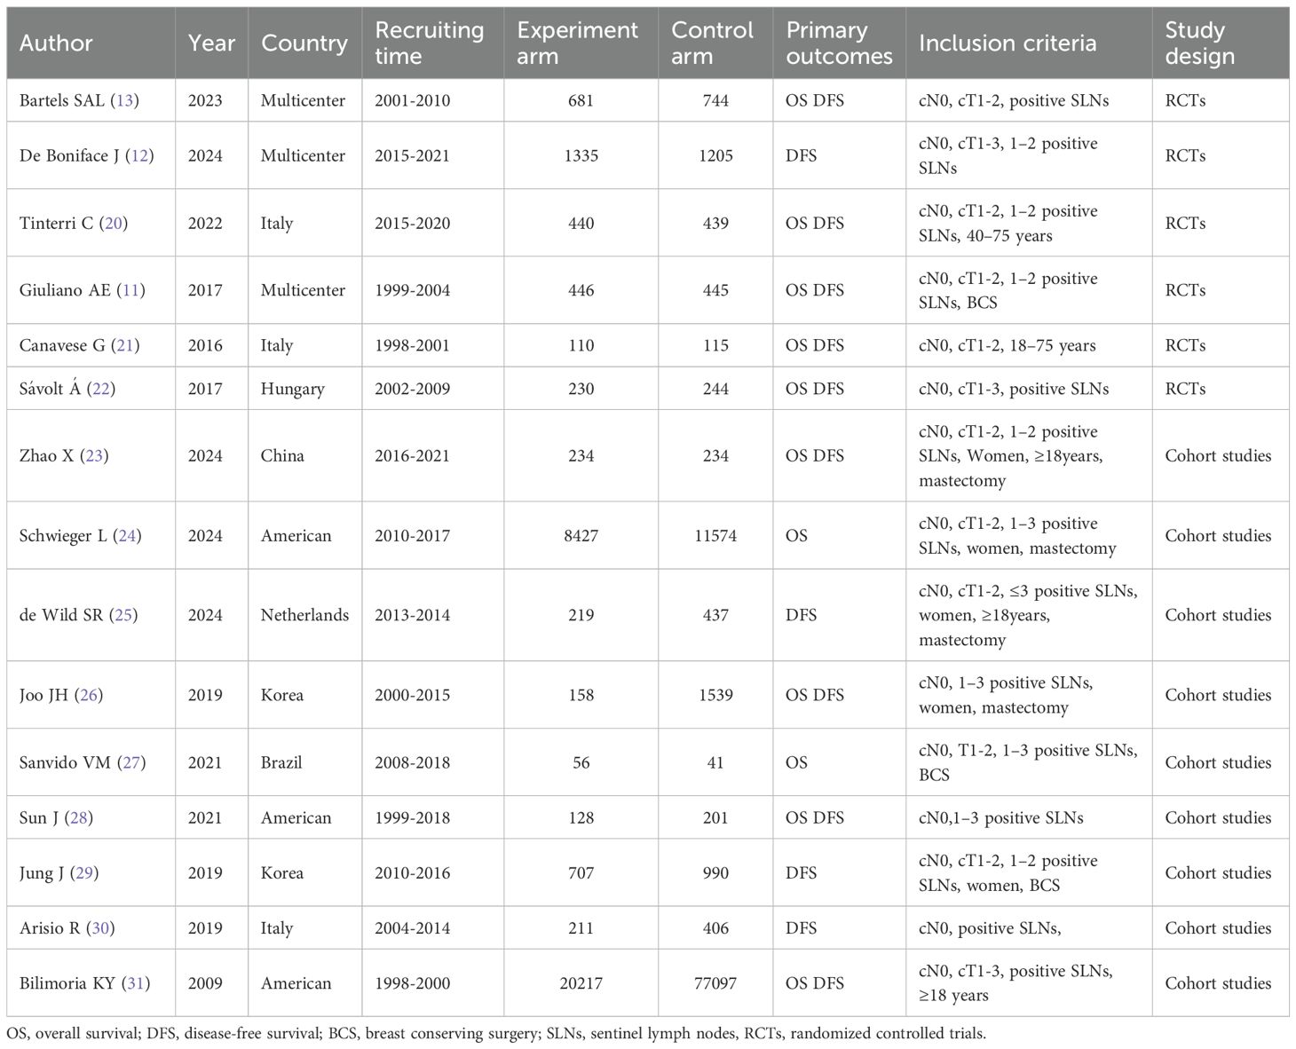
Task: Open reference 26 beside Joo JH
Action: pos(89,695)
